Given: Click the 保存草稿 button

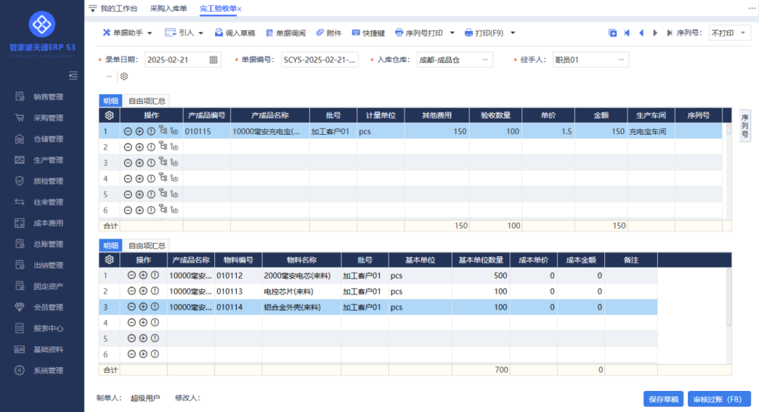Looking at the screenshot, I should (x=663, y=399).
